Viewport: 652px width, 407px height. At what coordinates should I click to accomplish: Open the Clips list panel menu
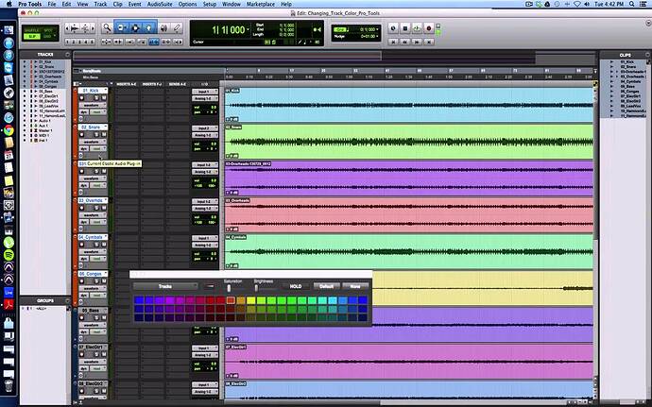(647, 55)
